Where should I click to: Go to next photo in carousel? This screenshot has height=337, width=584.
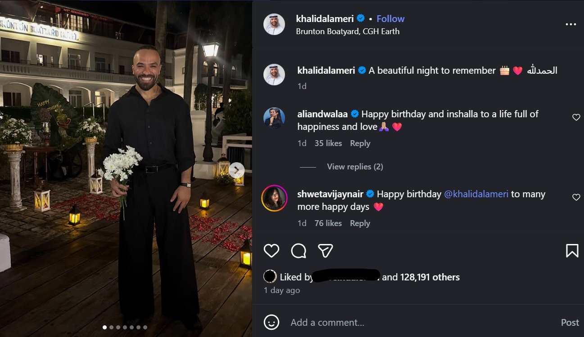tap(236, 170)
